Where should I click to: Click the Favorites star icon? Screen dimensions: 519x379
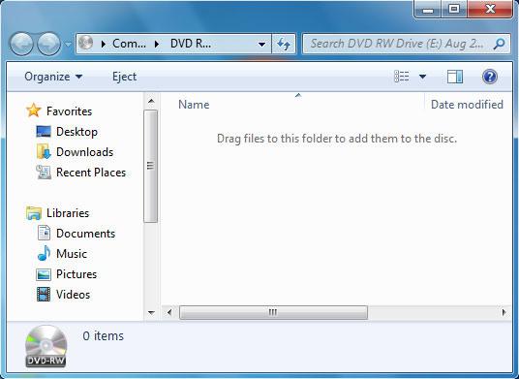pos(34,111)
